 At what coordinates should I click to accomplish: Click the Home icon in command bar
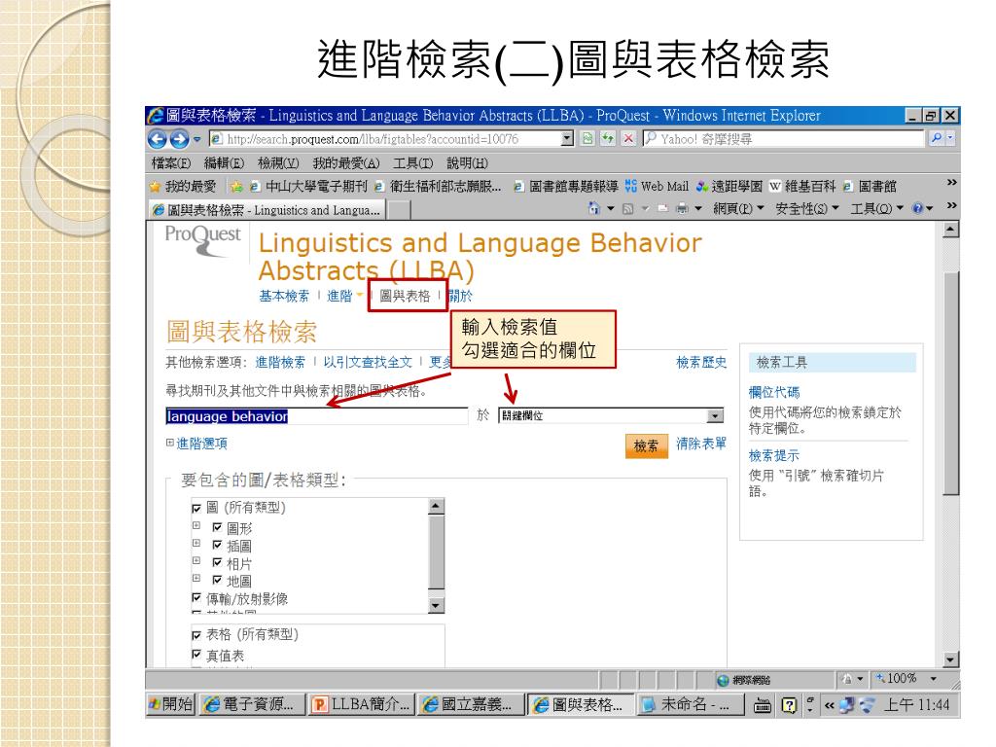594,208
